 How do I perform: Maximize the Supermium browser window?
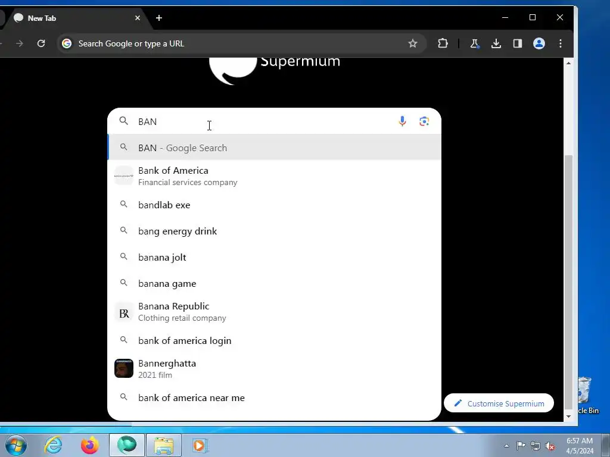(x=532, y=17)
